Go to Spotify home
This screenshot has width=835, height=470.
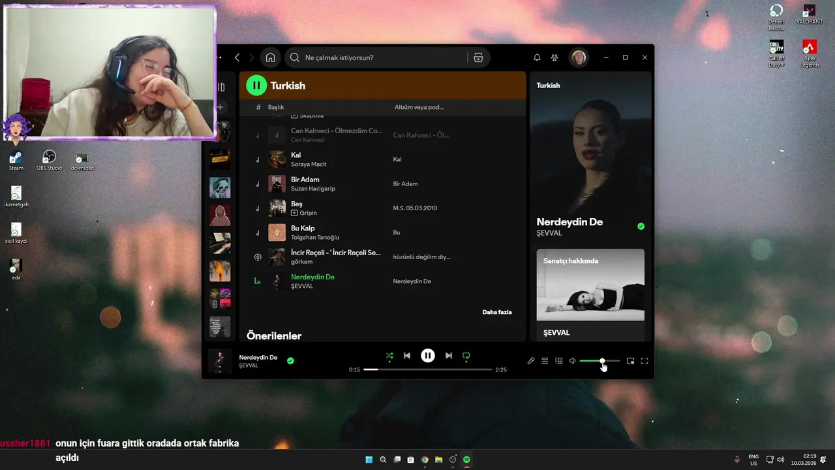tap(270, 57)
